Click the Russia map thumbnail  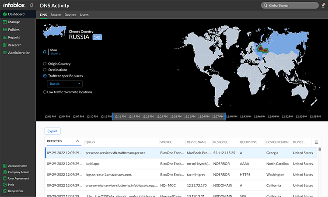(x=55, y=31)
